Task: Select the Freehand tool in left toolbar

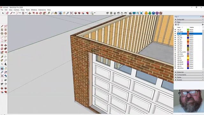Action: point(6,26)
